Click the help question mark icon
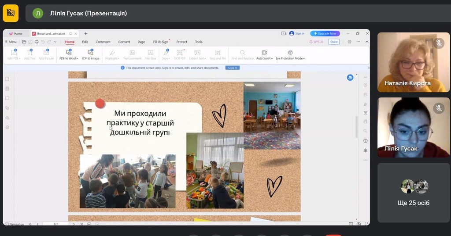451x236 pixels. 365,141
